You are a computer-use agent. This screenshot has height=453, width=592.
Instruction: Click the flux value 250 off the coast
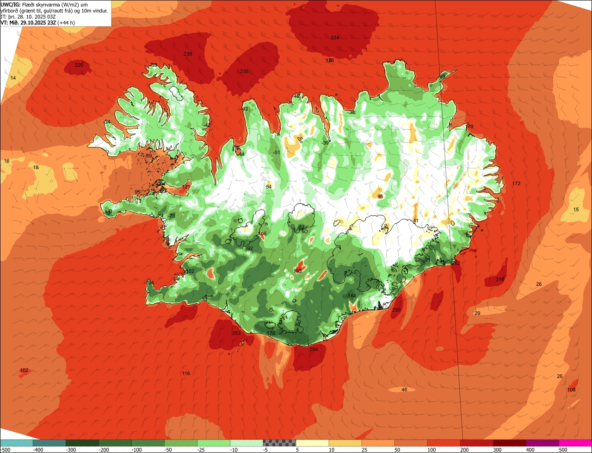pyautogui.click(x=396, y=310)
